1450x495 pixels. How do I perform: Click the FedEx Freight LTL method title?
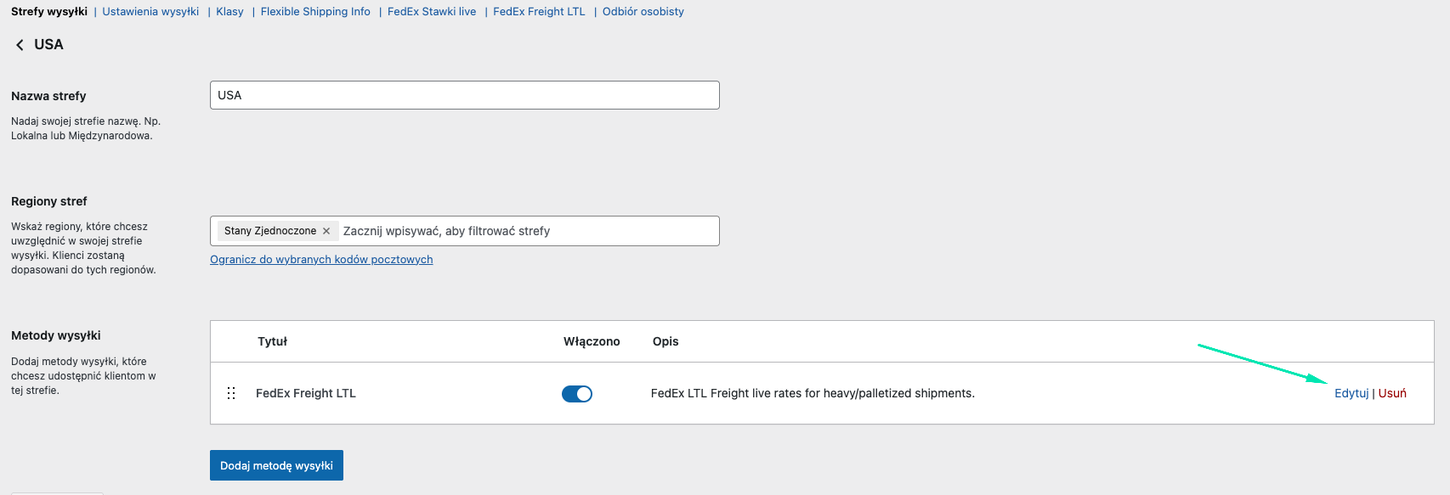click(x=306, y=393)
